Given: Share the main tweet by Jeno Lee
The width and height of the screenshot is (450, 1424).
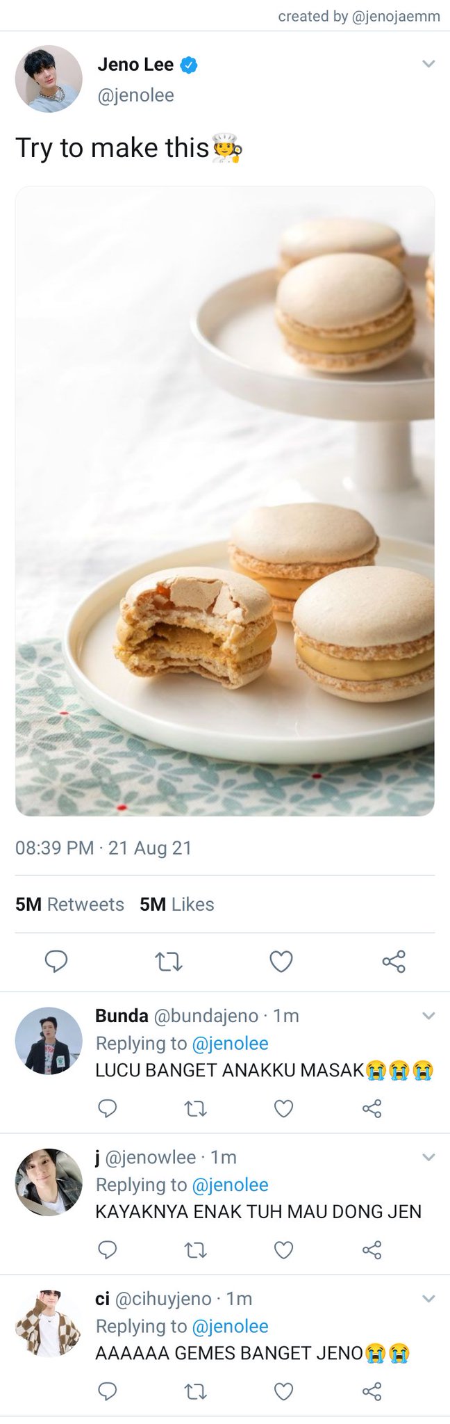Looking at the screenshot, I should click(x=394, y=962).
